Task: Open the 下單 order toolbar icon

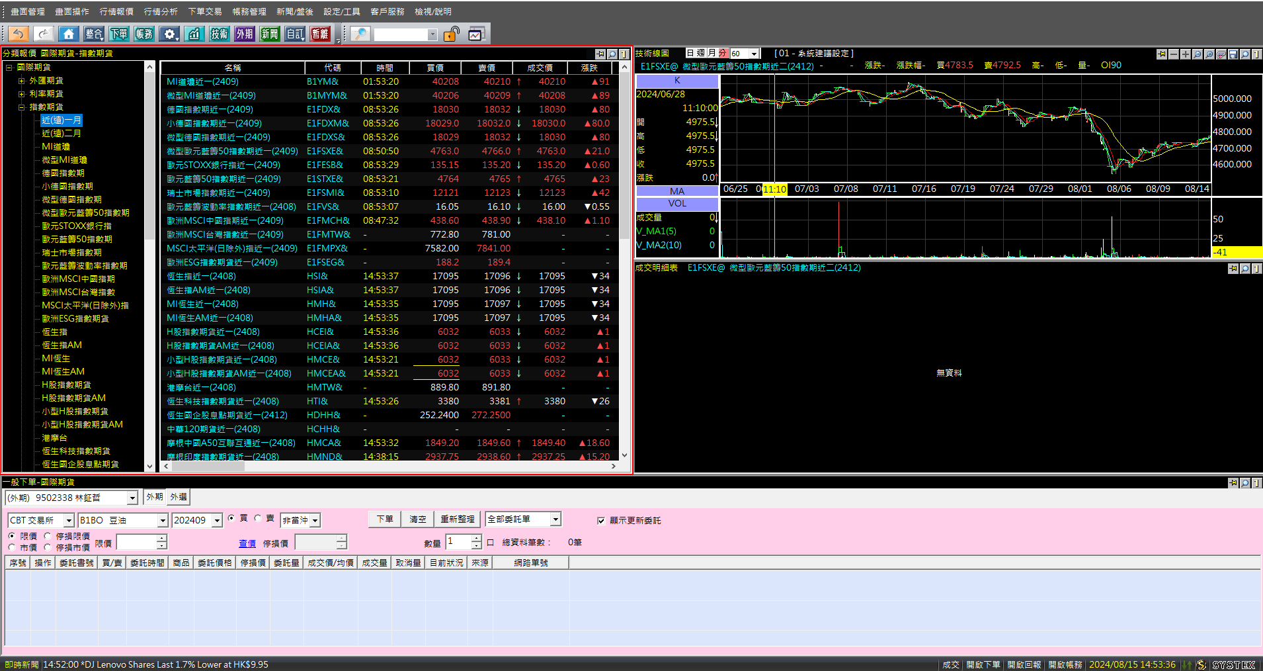Action: [119, 34]
